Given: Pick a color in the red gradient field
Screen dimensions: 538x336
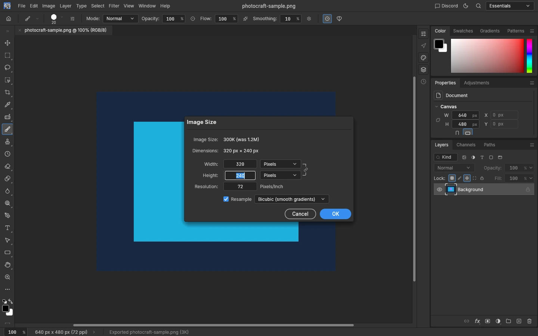Looking at the screenshot, I should click(487, 56).
